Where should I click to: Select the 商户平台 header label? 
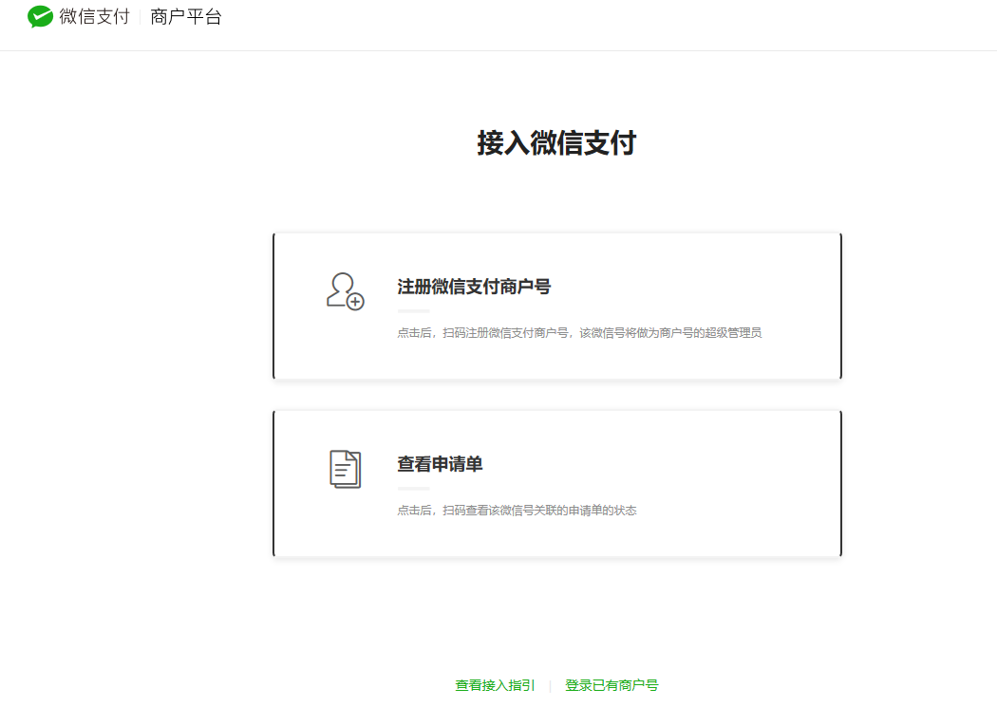[186, 16]
